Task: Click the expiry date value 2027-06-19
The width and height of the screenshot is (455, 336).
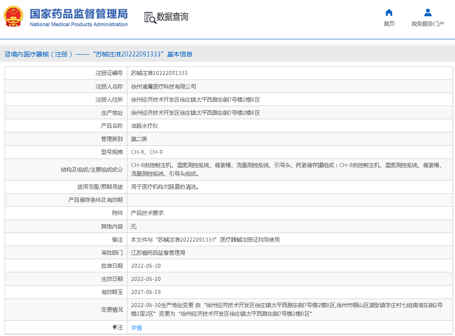Action: click(x=146, y=292)
